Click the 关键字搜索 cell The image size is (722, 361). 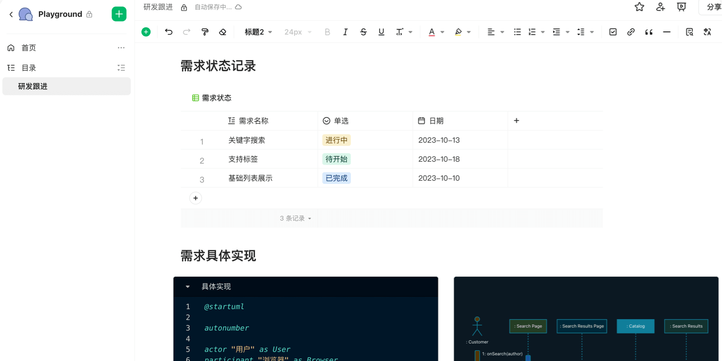click(x=247, y=140)
